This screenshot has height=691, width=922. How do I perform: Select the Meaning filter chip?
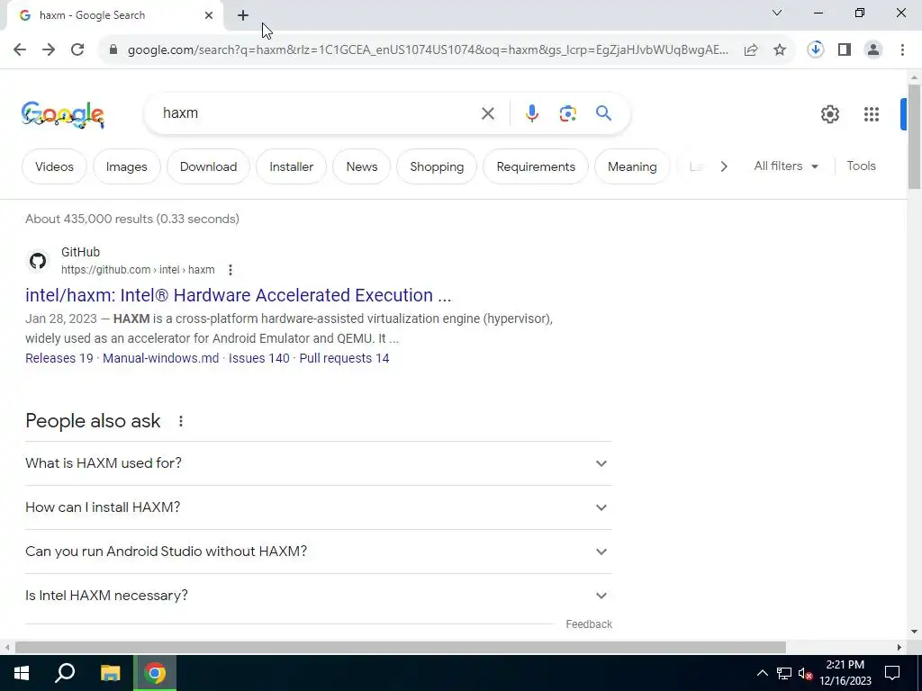click(x=632, y=166)
